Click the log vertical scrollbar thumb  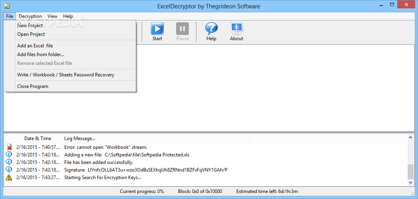point(410,172)
